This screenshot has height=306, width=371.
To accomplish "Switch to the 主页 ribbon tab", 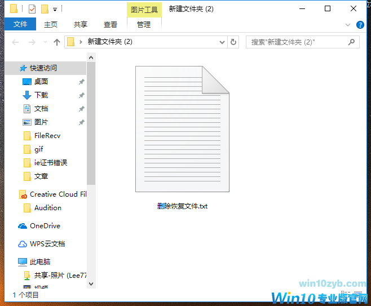I will tap(51, 24).
